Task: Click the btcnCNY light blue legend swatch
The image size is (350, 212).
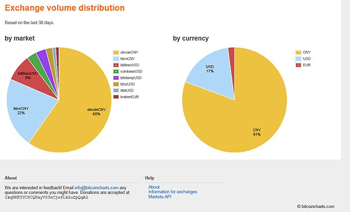Action: coord(116,58)
